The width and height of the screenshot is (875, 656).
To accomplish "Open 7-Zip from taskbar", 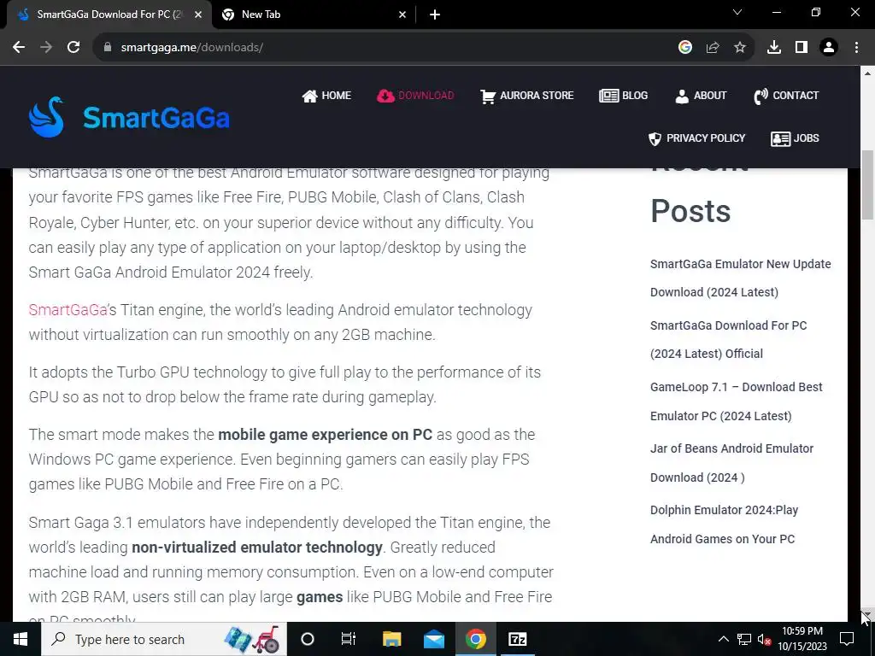I will [x=517, y=639].
